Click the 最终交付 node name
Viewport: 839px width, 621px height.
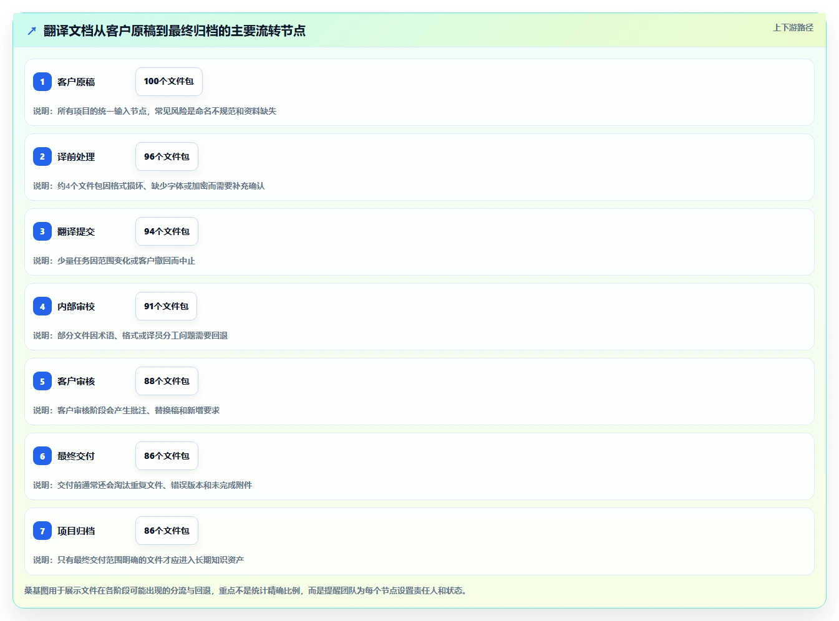(x=76, y=456)
